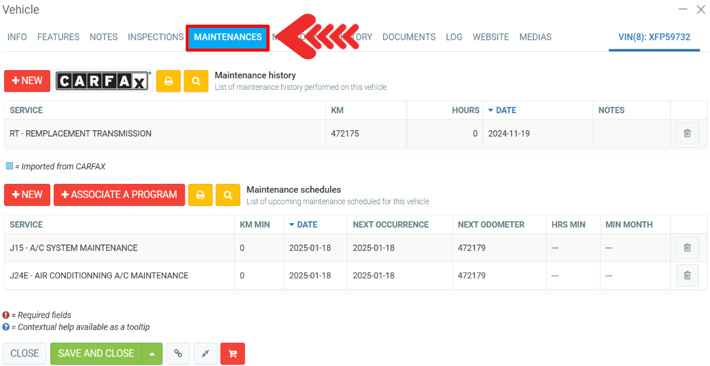
Task: Switch to the INSPECTIONS tab
Action: 156,37
